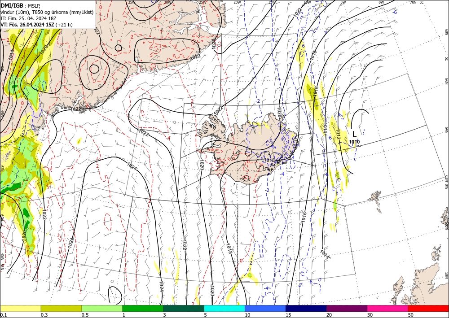Click the yellow 0.1–0.3 legend swatch
The height and width of the screenshot is (318, 449).
click(20, 308)
